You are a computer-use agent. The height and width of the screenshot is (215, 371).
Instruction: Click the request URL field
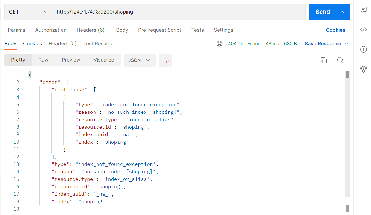coord(179,12)
